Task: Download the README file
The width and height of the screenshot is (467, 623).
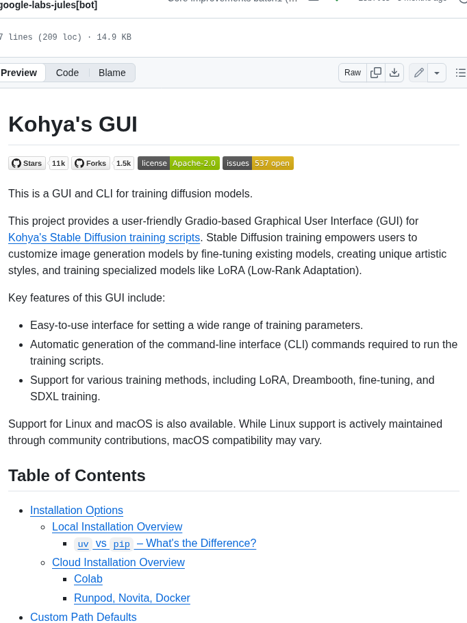Action: (x=394, y=73)
